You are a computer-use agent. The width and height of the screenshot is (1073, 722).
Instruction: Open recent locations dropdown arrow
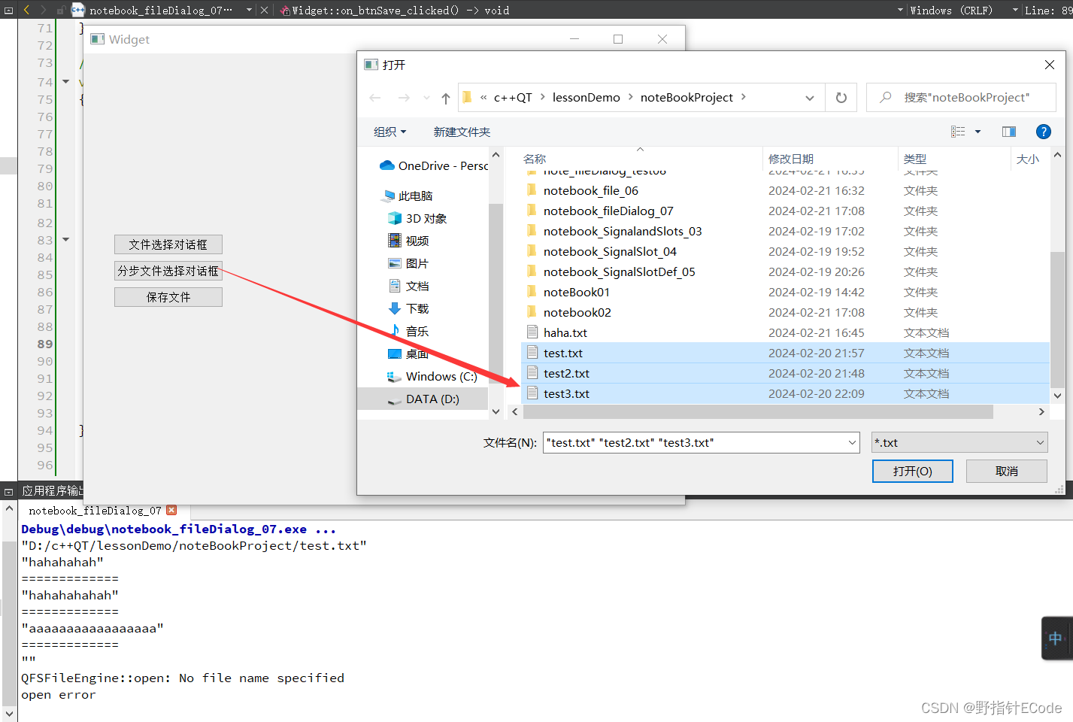pyautogui.click(x=426, y=98)
